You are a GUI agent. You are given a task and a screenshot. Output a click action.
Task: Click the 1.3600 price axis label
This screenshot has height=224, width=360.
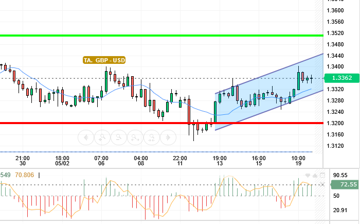click(x=335, y=10)
